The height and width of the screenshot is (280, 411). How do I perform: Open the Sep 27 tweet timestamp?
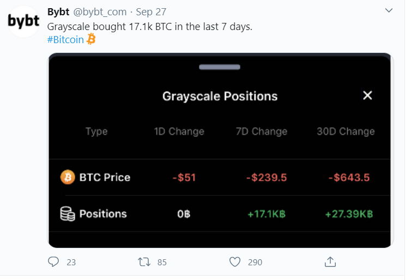click(x=152, y=11)
